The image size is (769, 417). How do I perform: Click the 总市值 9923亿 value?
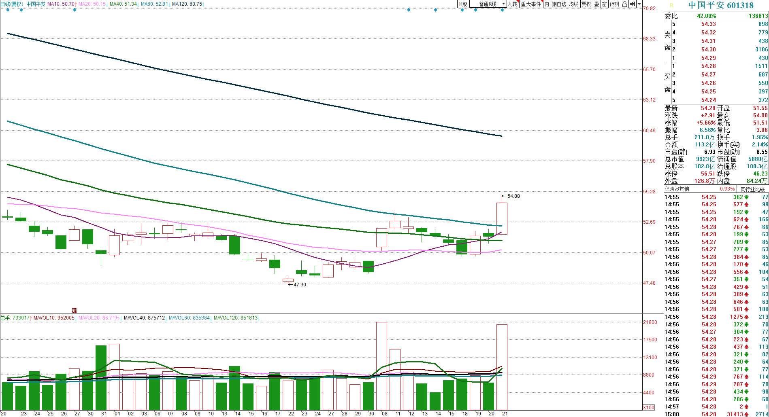tap(706, 159)
